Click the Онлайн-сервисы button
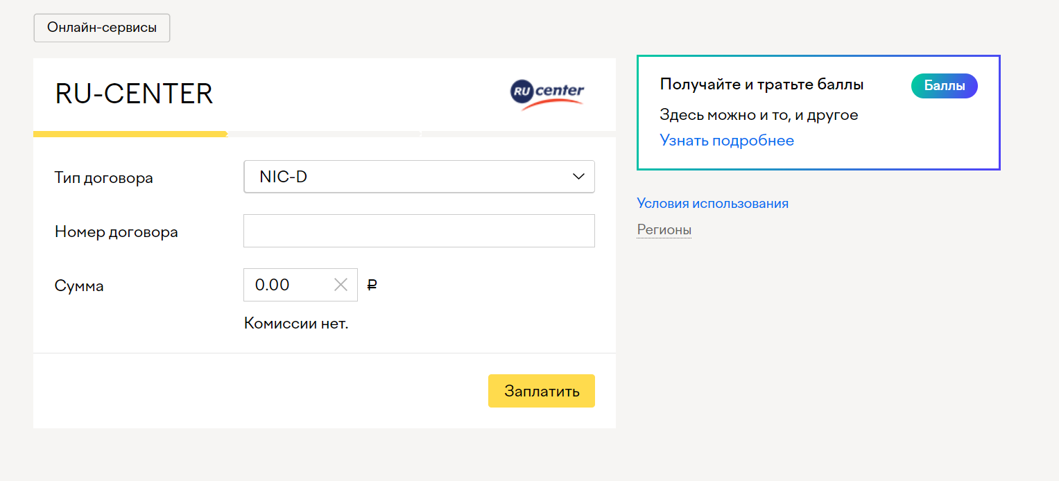The width and height of the screenshot is (1059, 481). (x=102, y=28)
